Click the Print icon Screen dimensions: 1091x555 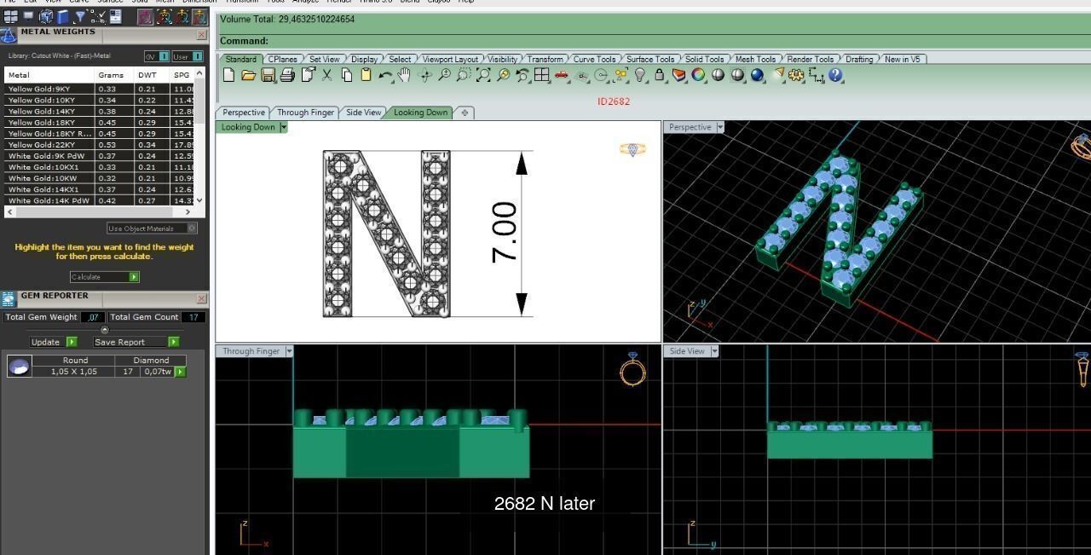pos(287,75)
